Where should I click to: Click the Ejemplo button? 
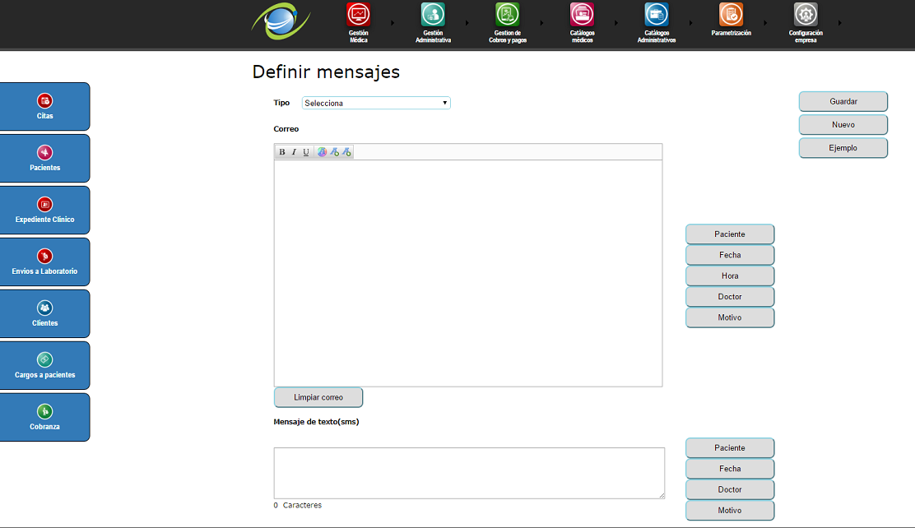point(843,148)
